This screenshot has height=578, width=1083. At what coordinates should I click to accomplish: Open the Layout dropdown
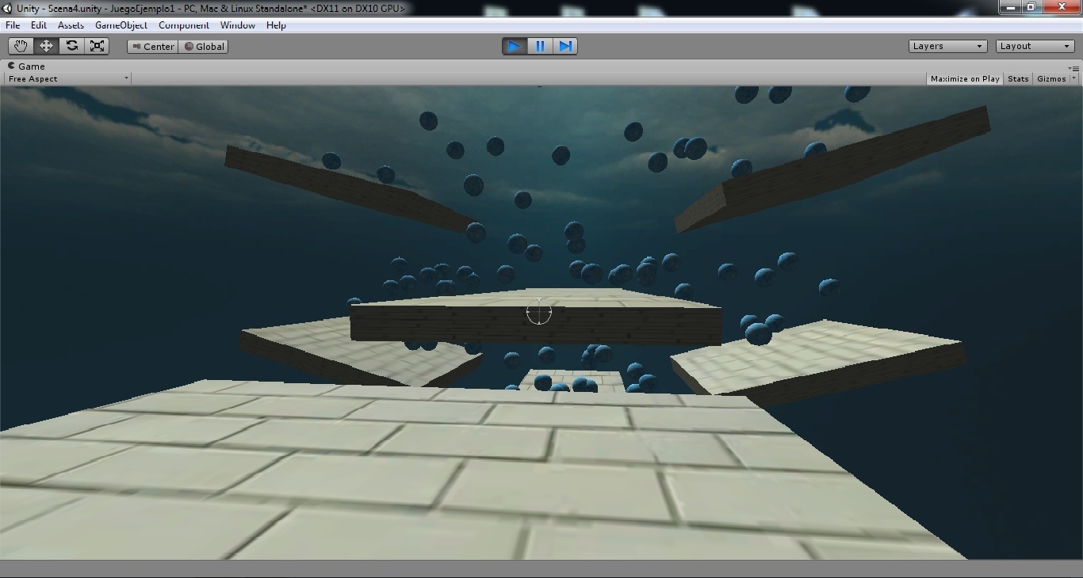(x=1035, y=46)
